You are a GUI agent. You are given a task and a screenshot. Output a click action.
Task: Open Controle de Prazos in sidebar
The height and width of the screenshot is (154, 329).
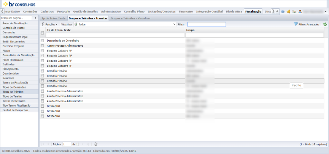pos(19,28)
